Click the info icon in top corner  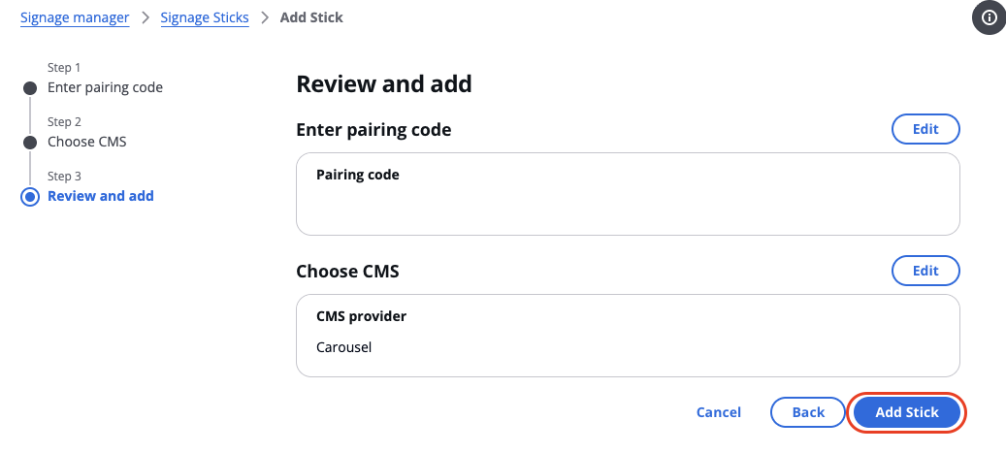(x=989, y=18)
